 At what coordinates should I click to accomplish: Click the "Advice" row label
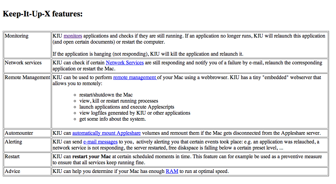tap(12, 171)
